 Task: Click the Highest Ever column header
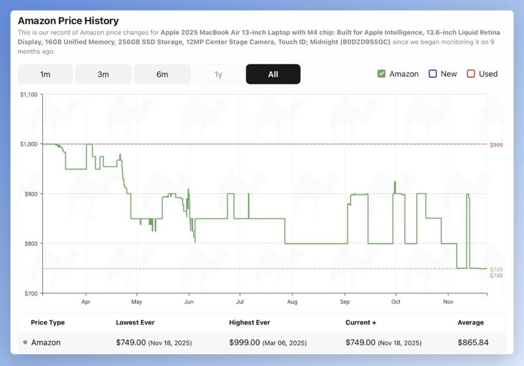tap(249, 322)
